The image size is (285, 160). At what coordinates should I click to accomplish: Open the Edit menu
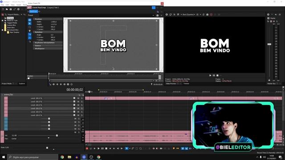[7, 5]
